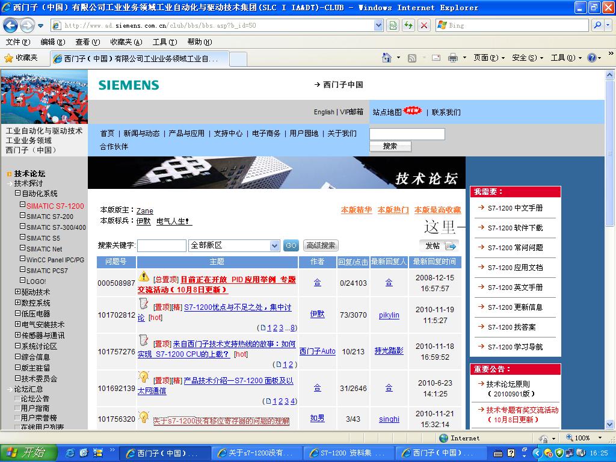Click the lightbulb icon of post 101756320
The height and width of the screenshot is (462, 616).
click(x=144, y=417)
